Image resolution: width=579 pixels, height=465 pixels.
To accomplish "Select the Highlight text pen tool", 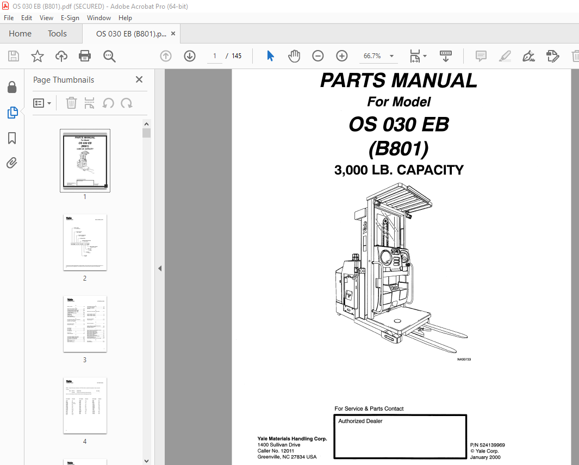I will point(505,56).
